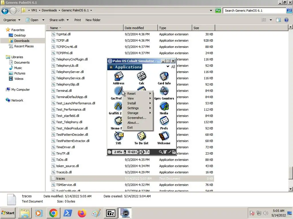Expand the VM1 breadcrumb arrow
Viewport: 293px width, 219px height.
[39, 10]
